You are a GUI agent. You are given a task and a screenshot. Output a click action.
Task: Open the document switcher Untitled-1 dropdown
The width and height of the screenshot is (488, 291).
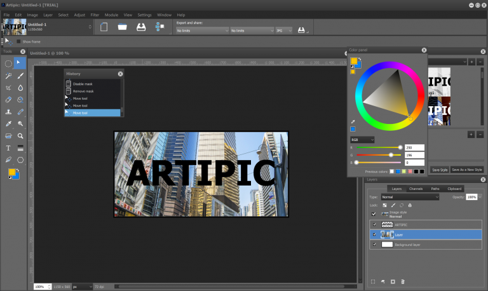90,27
